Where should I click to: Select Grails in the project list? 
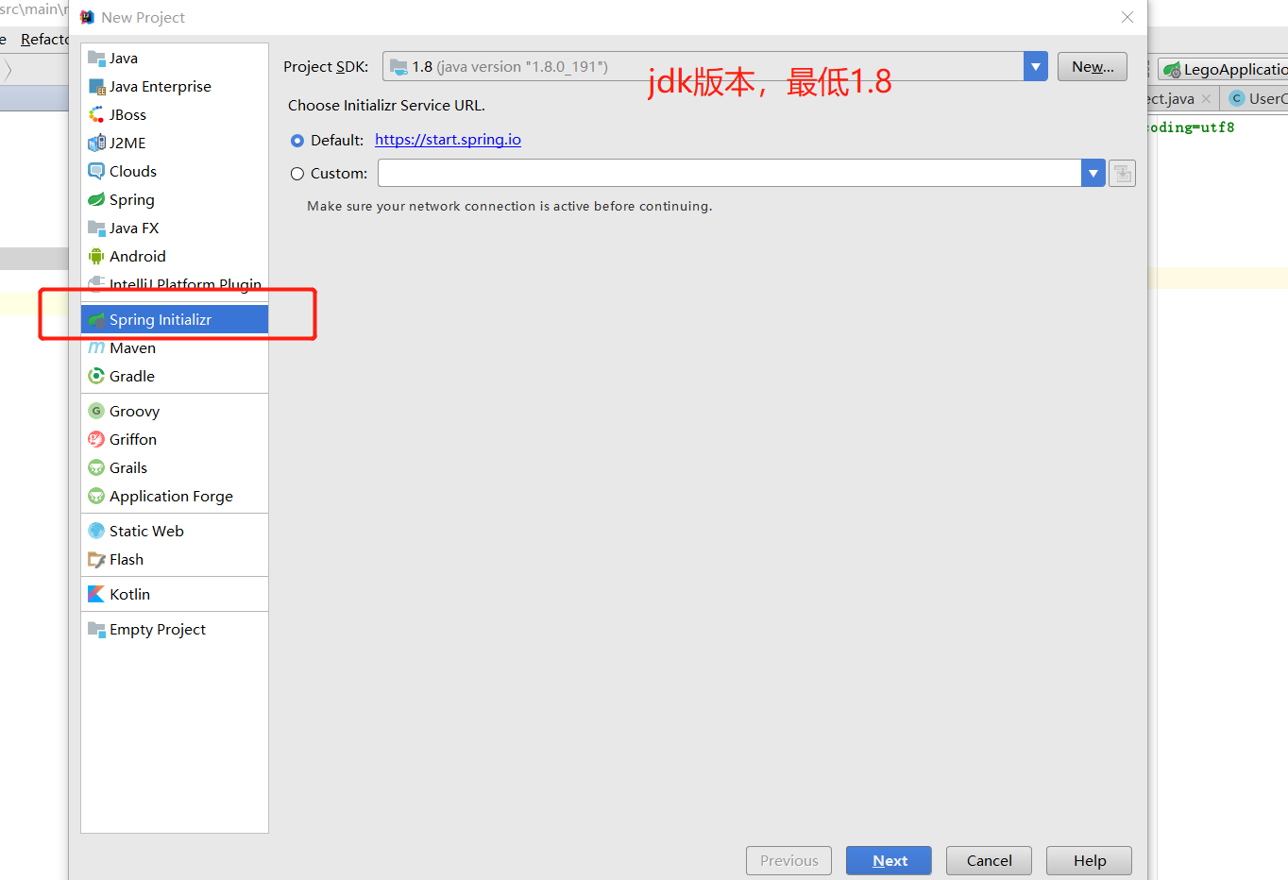pos(128,468)
